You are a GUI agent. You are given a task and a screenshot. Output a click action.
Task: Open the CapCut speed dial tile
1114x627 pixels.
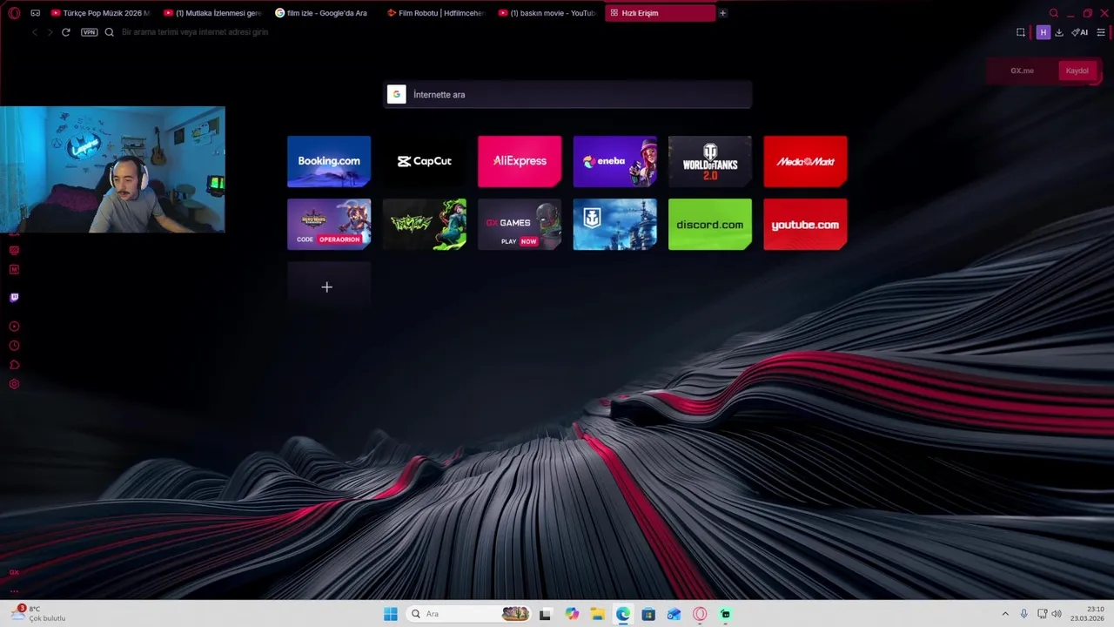pos(425,161)
